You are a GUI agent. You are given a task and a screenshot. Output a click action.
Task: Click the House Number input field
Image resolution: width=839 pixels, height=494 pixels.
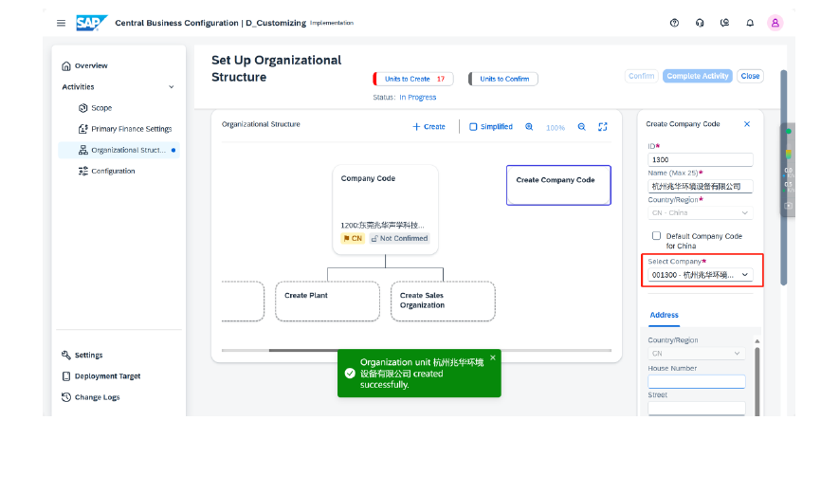[x=697, y=381]
